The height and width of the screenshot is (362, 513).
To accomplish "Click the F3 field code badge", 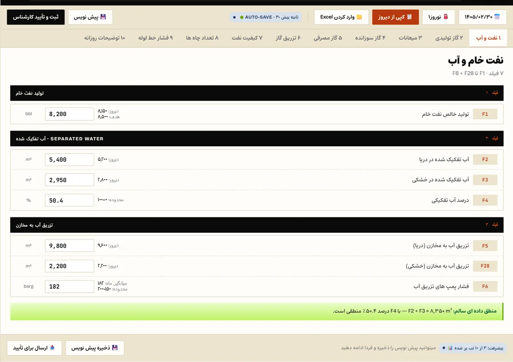I will point(485,180).
